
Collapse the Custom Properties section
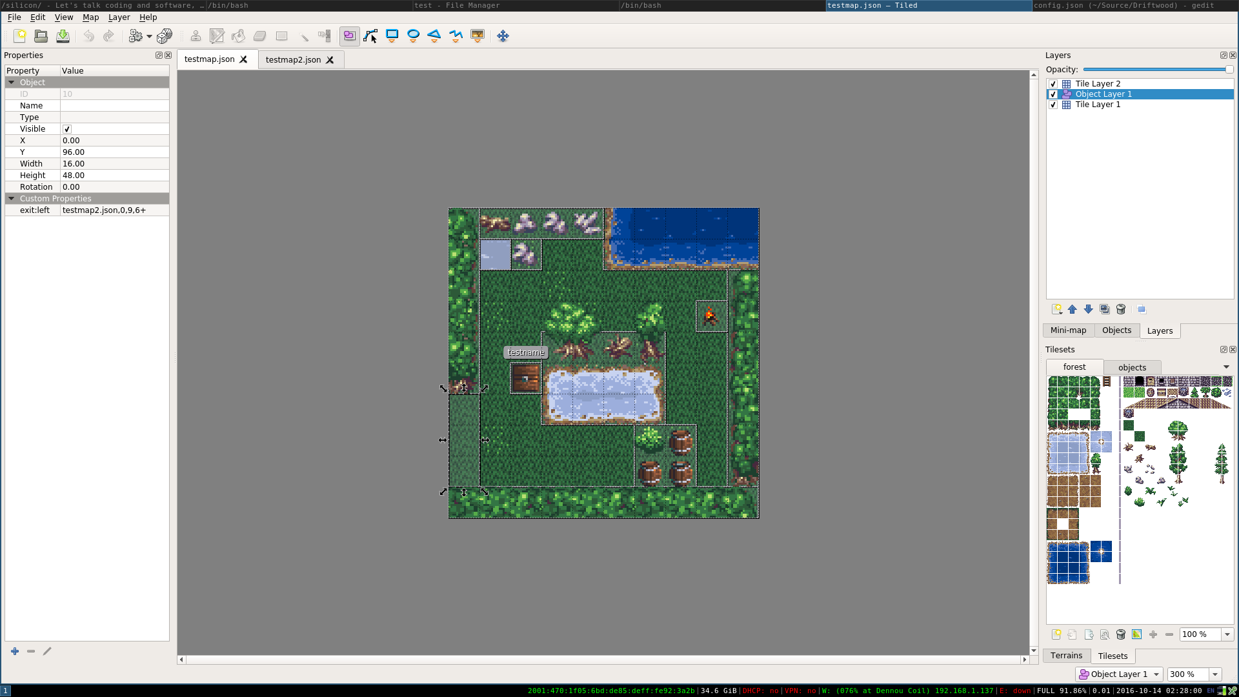click(x=11, y=199)
